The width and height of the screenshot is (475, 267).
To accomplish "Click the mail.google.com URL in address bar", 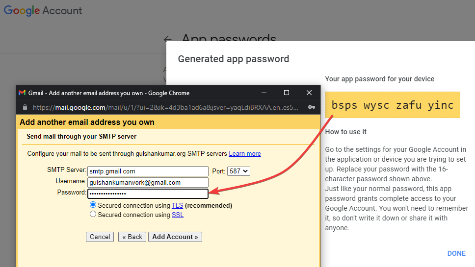I will pos(165,107).
